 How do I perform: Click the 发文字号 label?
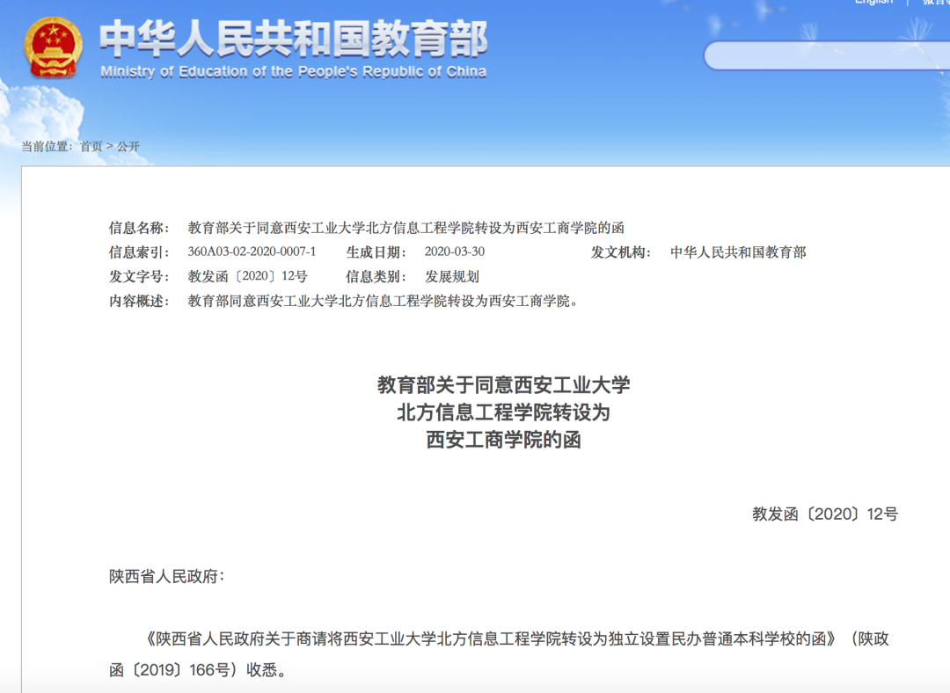pos(139,276)
